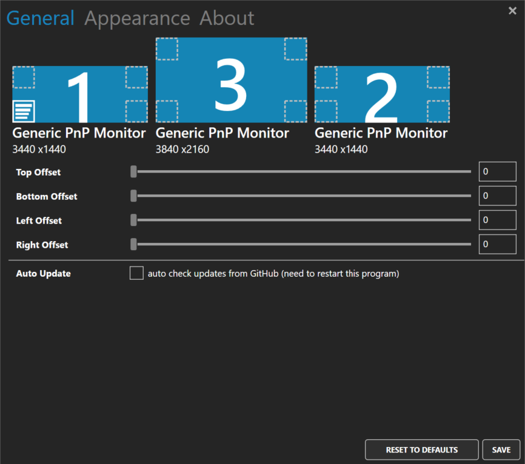525x464 pixels.
Task: Choose top-right corner position on monitor 1
Action: tap(136, 78)
